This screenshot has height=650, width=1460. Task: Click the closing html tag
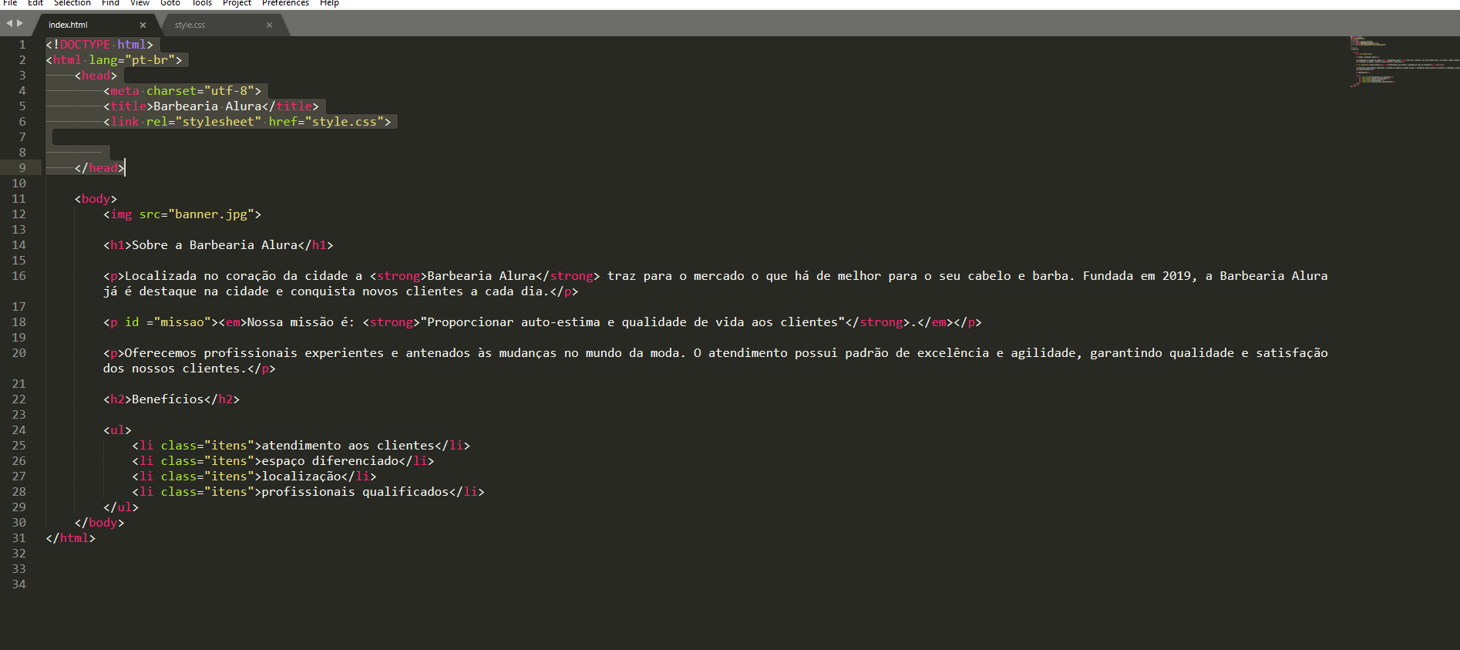(70, 538)
